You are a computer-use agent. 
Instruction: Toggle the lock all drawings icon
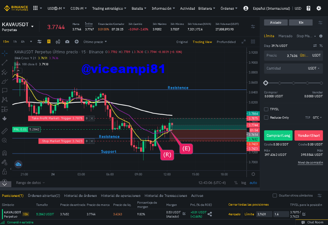5,172
